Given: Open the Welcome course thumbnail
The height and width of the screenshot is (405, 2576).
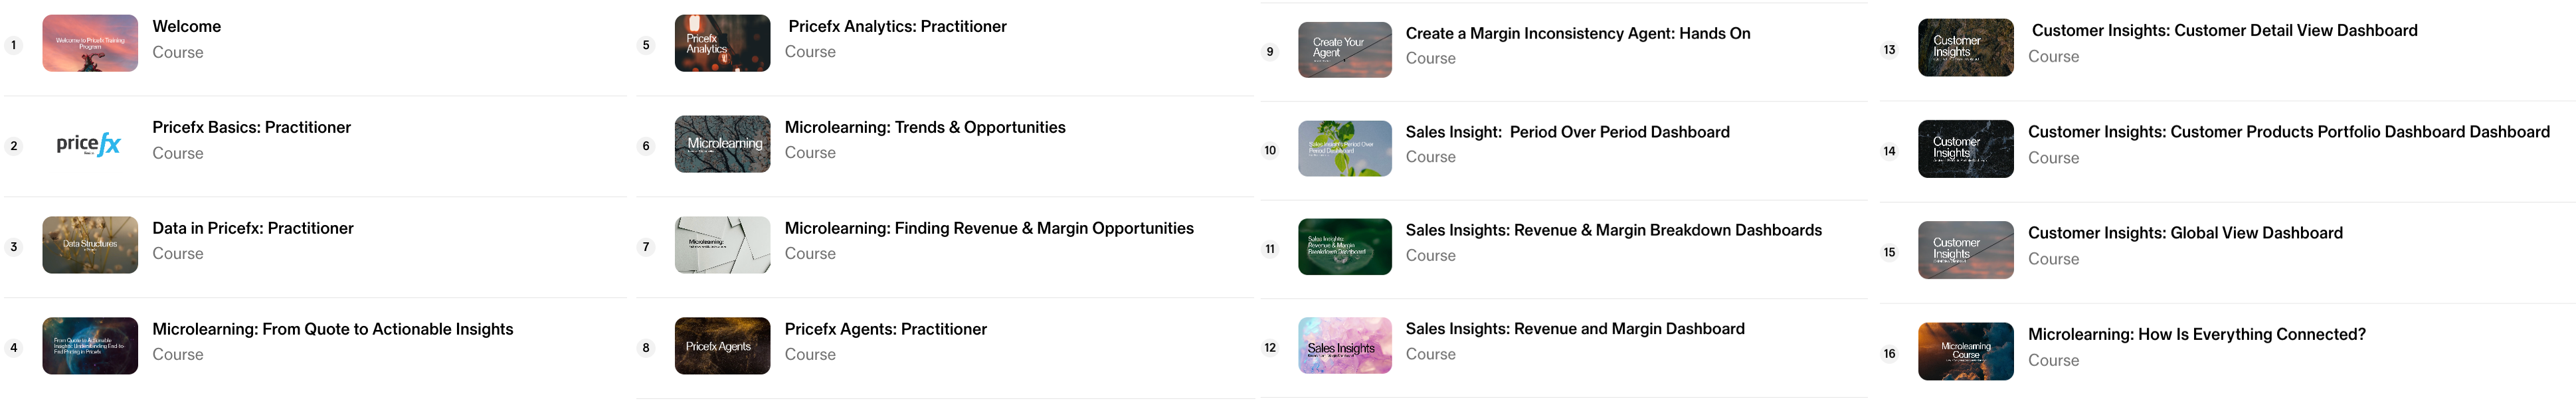Looking at the screenshot, I should 90,43.
